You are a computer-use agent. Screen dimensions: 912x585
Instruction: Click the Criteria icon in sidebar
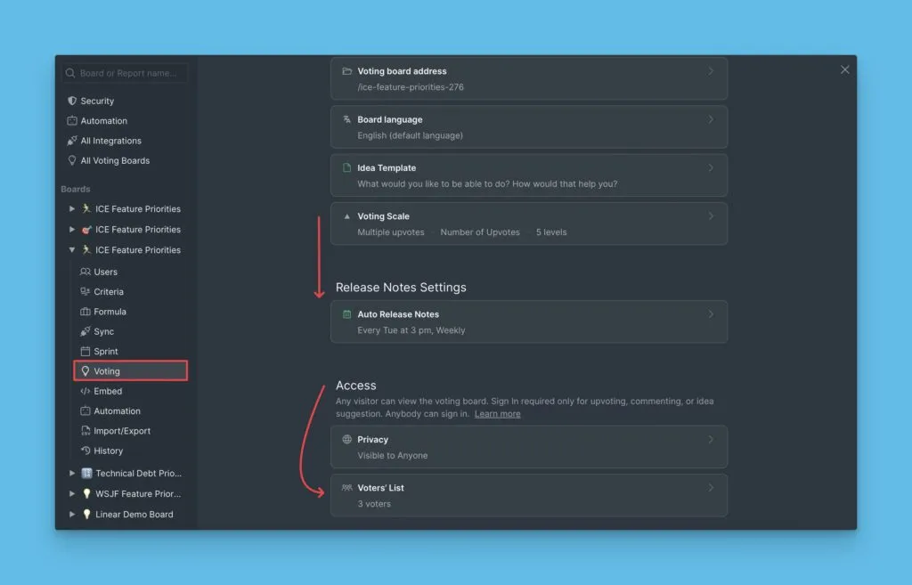[x=85, y=292]
